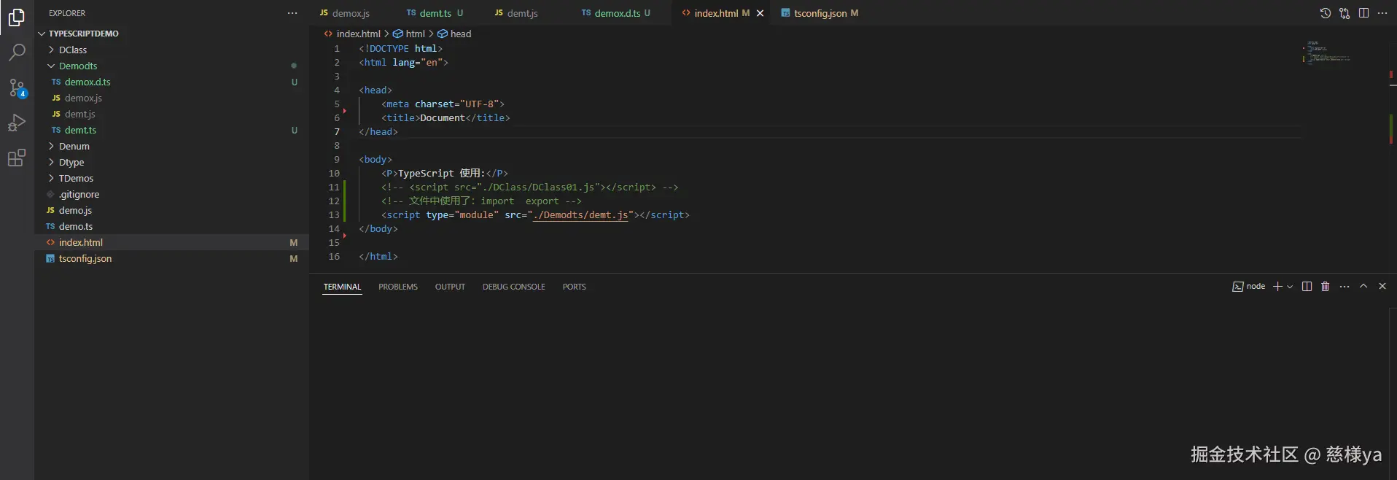Open demt.js in the explorer tree
Viewport: 1397px width, 480px height.
pyautogui.click(x=171, y=114)
